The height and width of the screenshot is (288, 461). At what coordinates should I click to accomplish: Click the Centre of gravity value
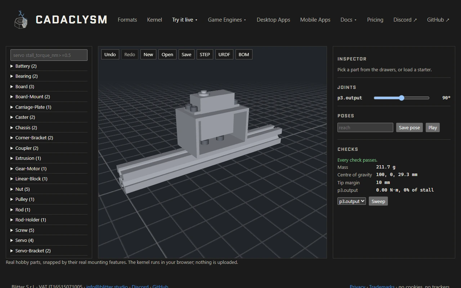coord(397,175)
